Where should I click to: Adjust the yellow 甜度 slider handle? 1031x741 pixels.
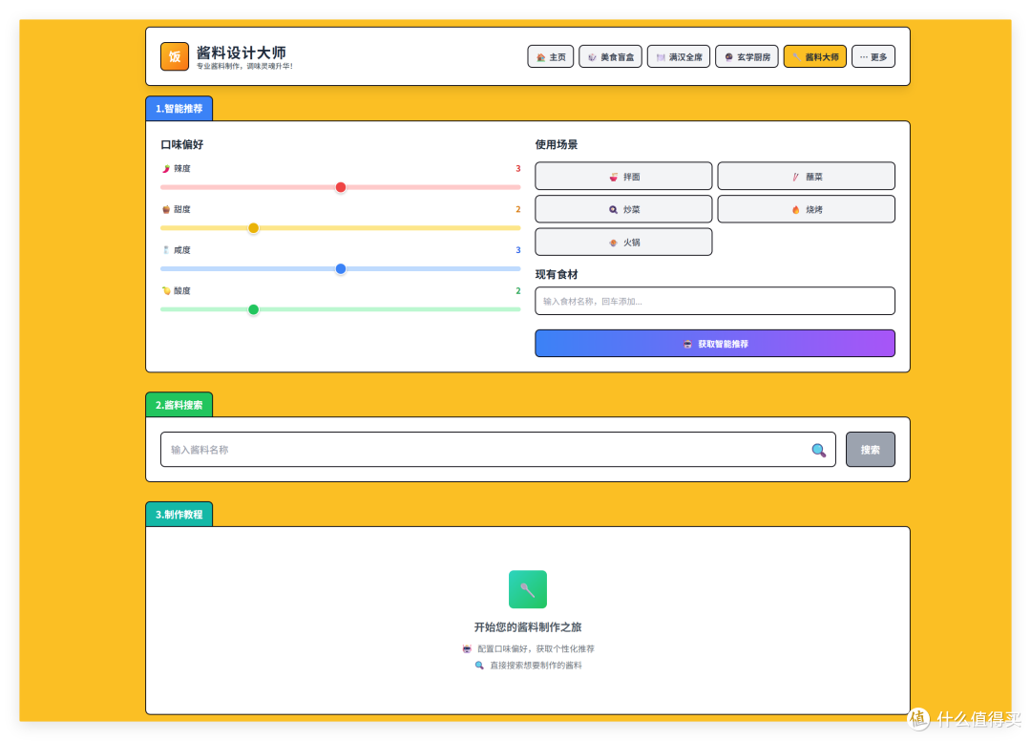coord(253,228)
